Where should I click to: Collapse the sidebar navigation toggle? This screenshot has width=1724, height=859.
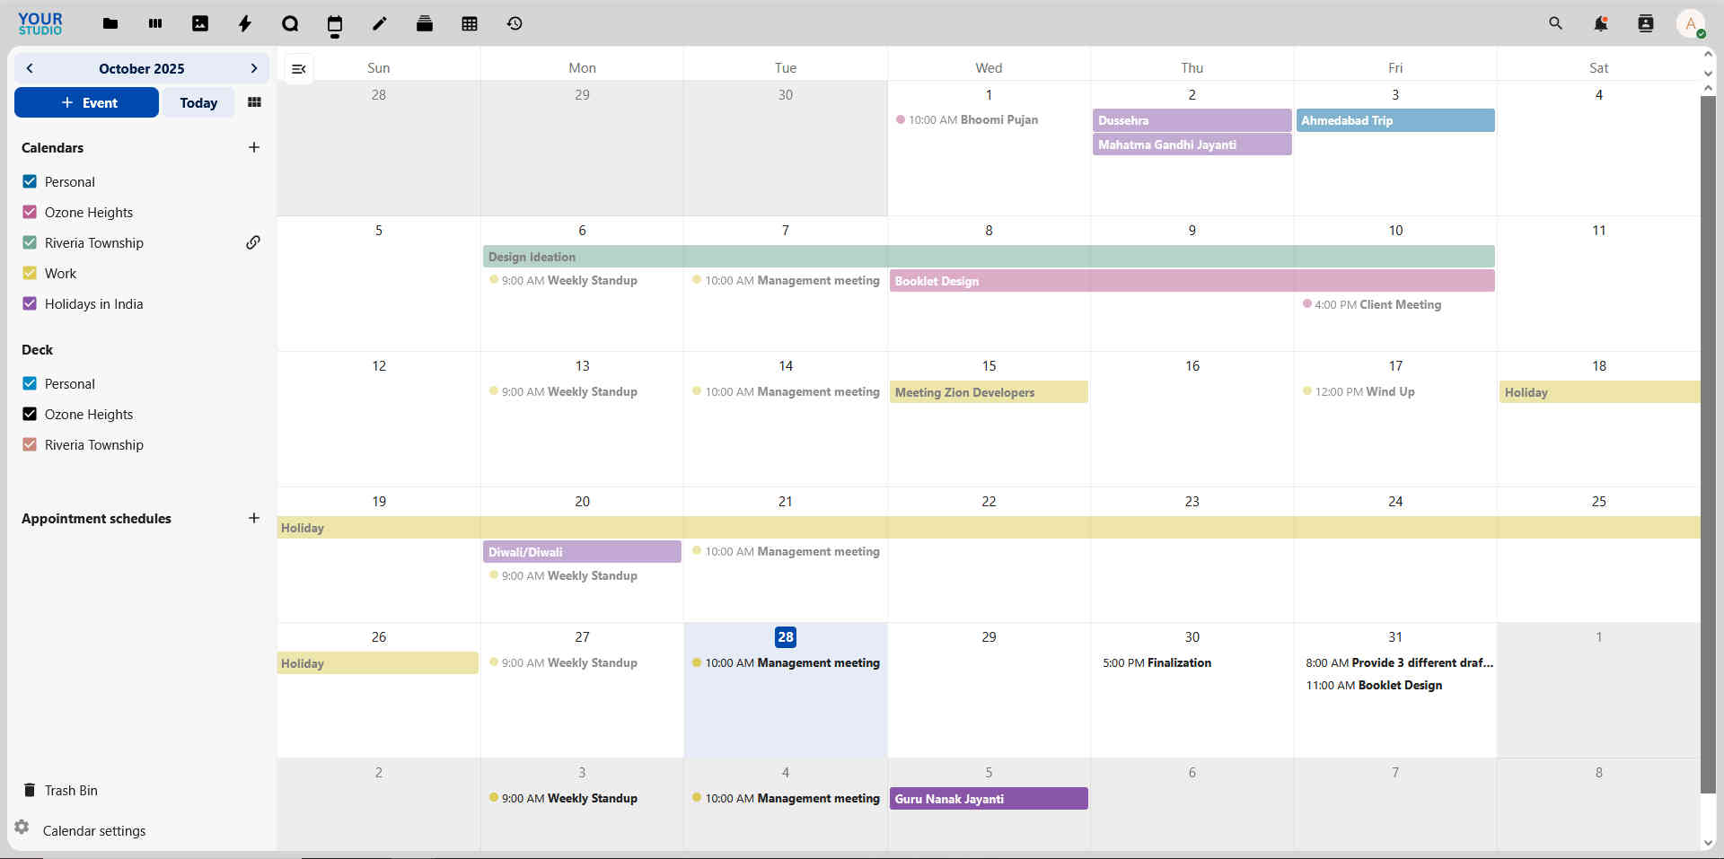299,68
